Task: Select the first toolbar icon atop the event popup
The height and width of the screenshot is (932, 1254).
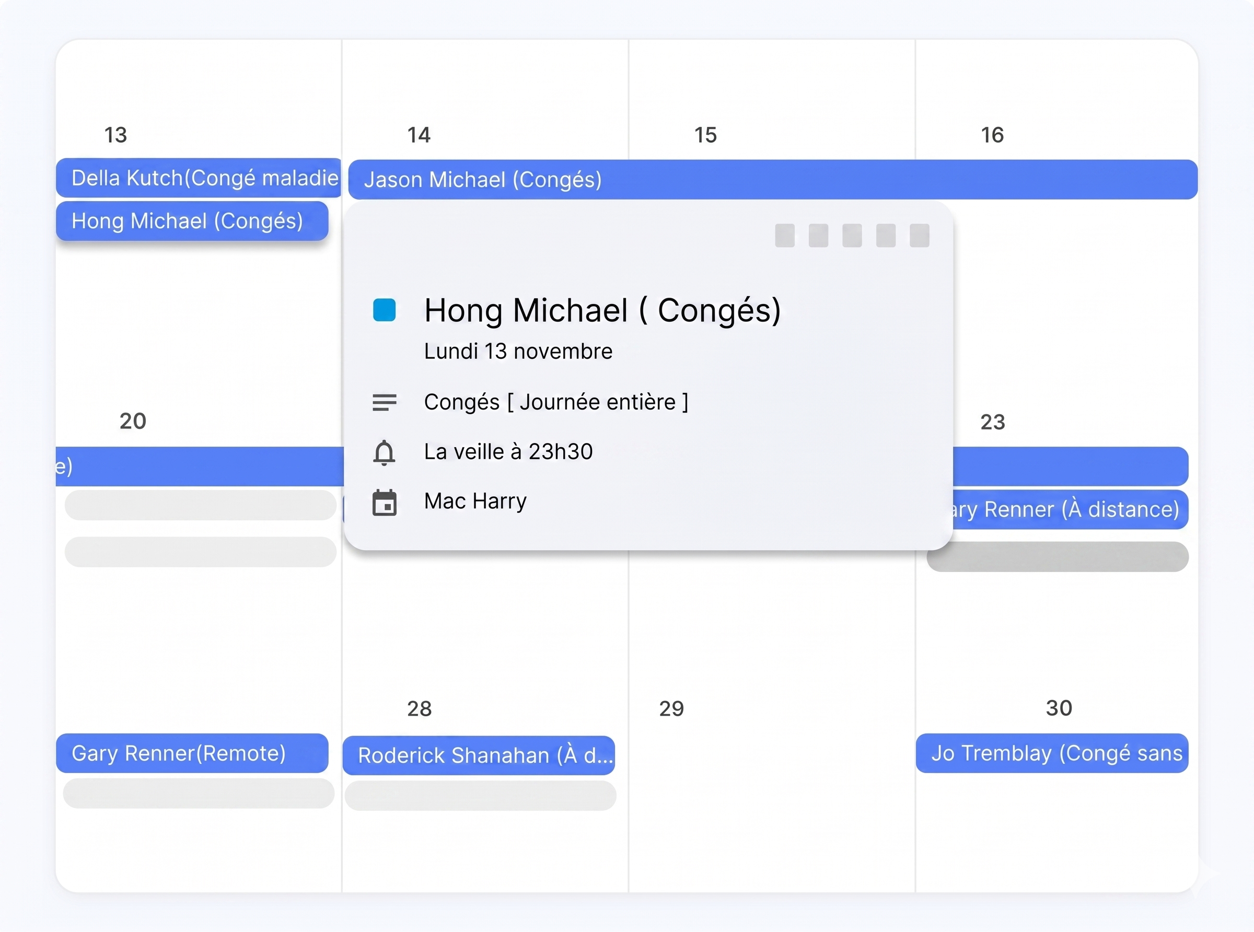Action: 784,235
